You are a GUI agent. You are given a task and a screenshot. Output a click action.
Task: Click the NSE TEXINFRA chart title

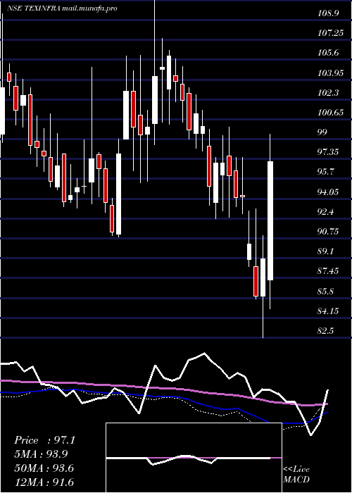coord(63,8)
